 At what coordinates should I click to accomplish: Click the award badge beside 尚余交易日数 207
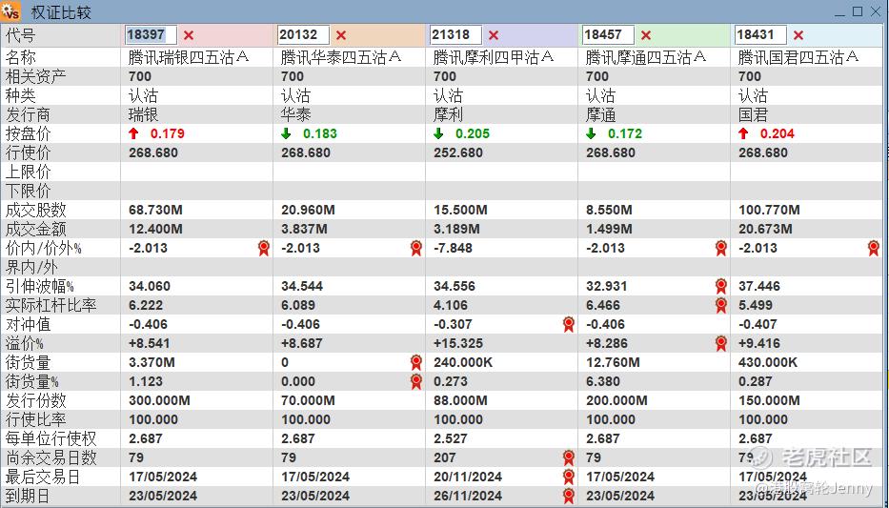click(x=569, y=457)
